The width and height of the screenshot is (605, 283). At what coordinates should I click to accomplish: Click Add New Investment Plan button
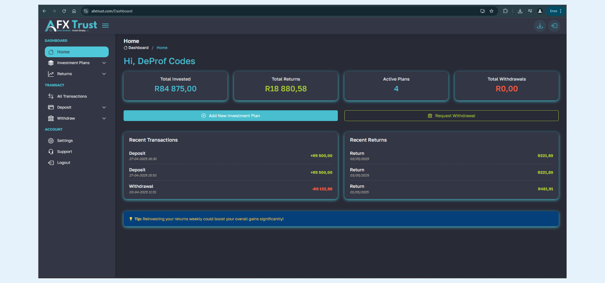click(230, 115)
